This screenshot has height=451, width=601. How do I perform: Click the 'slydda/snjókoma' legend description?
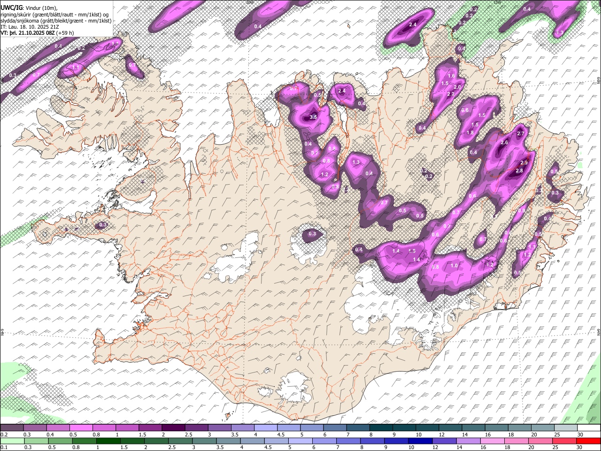pyautogui.click(x=19, y=21)
